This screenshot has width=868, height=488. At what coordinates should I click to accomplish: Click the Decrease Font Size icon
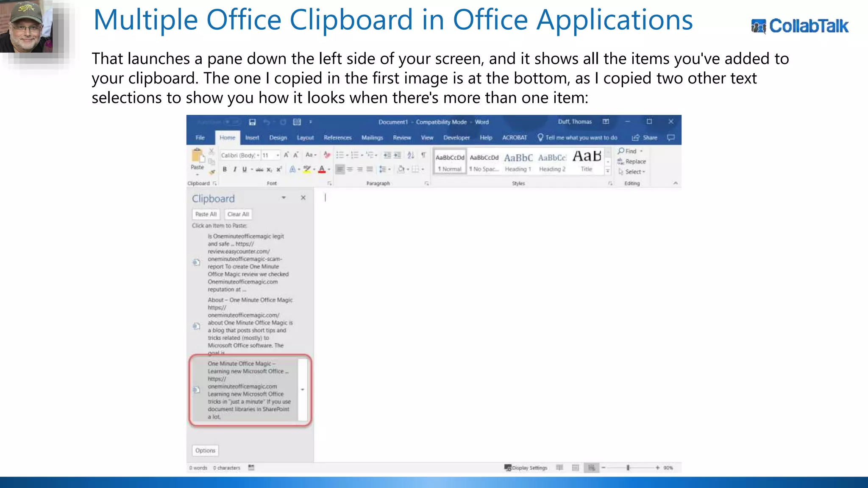click(x=296, y=155)
